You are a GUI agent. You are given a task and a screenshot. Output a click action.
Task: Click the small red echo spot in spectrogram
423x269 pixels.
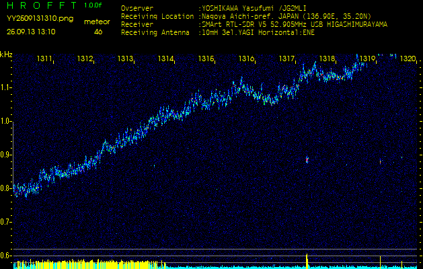[x=307, y=160]
